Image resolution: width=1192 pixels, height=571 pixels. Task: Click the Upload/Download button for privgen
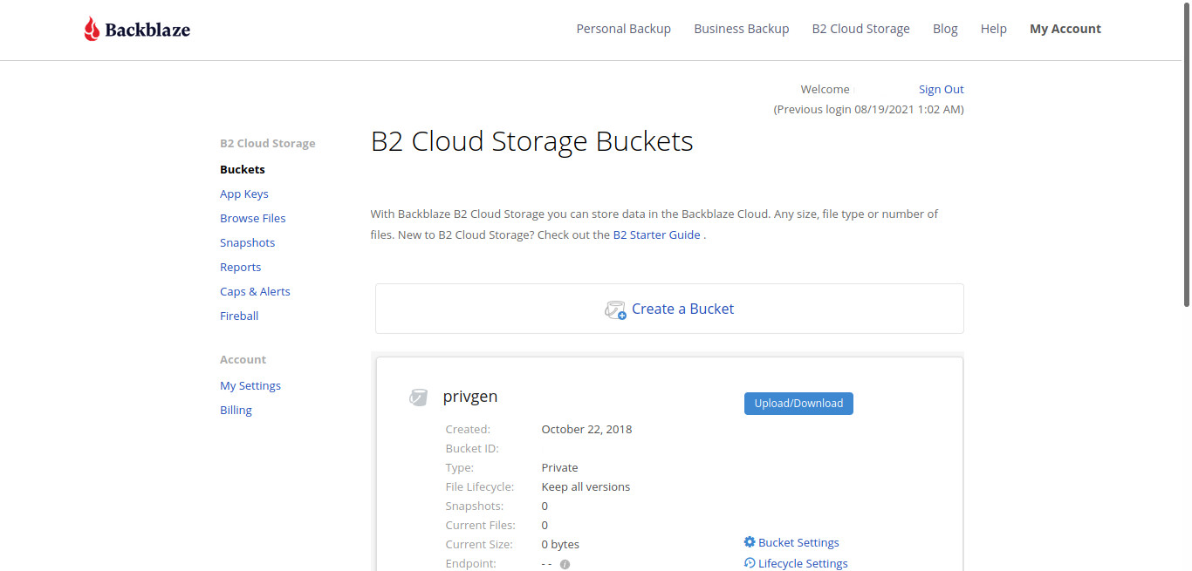(x=798, y=404)
